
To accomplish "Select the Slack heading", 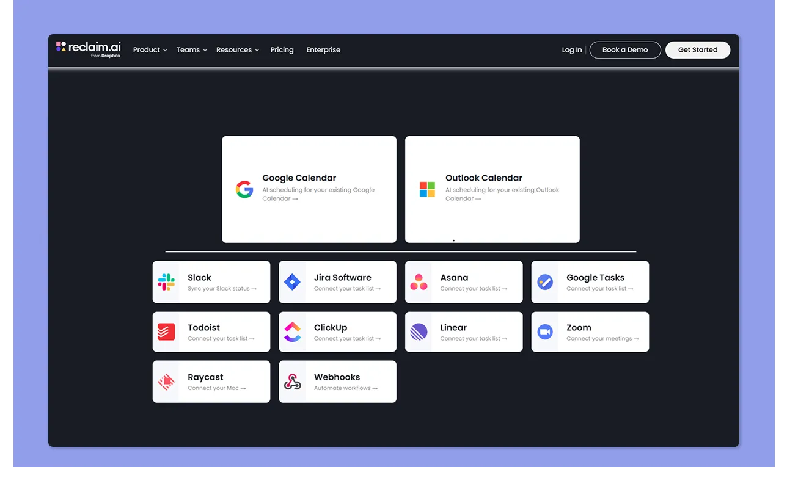I will (x=200, y=277).
